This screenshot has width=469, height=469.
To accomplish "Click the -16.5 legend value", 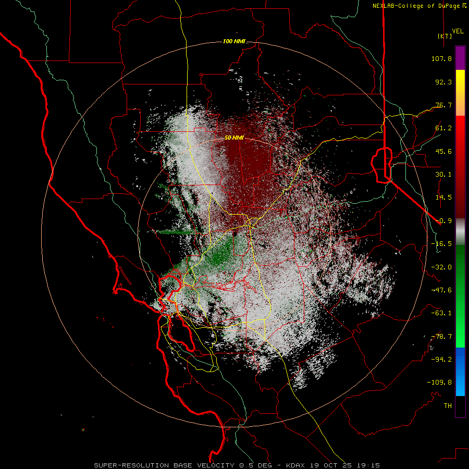I will 441,244.
